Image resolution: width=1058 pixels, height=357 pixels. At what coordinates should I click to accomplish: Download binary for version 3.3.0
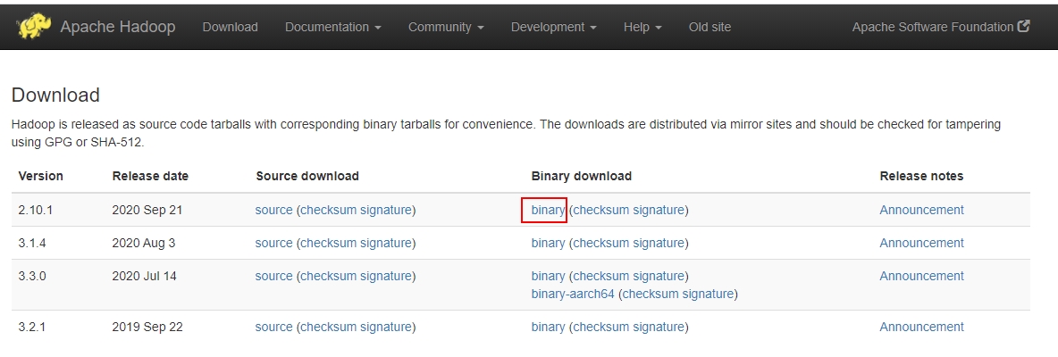[548, 276]
